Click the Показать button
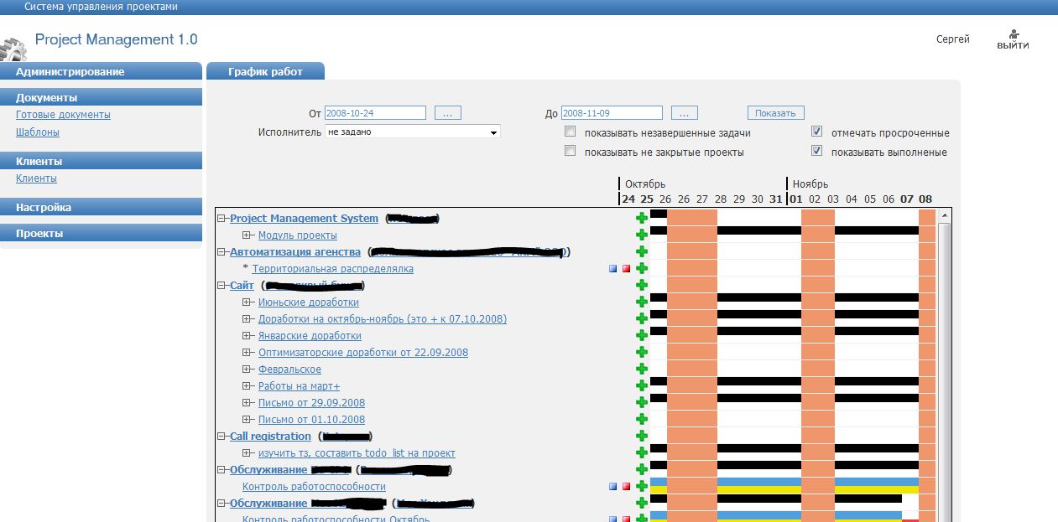 (776, 112)
